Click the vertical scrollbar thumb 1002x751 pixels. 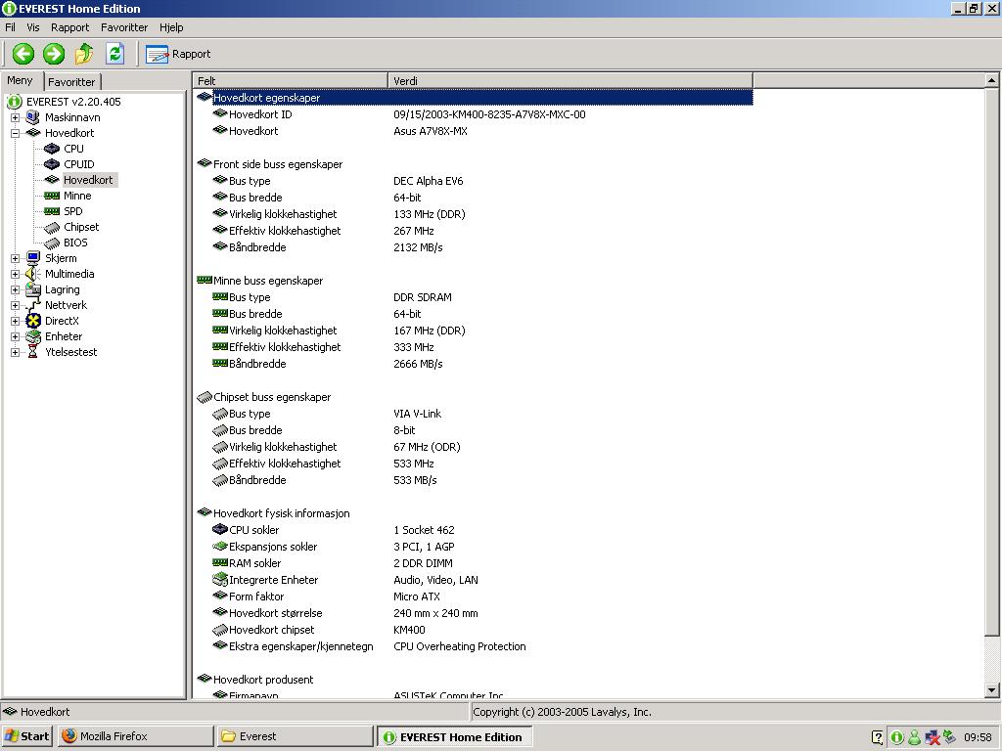[x=991, y=362]
